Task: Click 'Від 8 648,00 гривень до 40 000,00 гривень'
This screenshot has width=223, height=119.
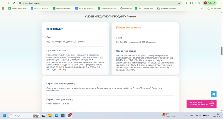Action: 136,42
